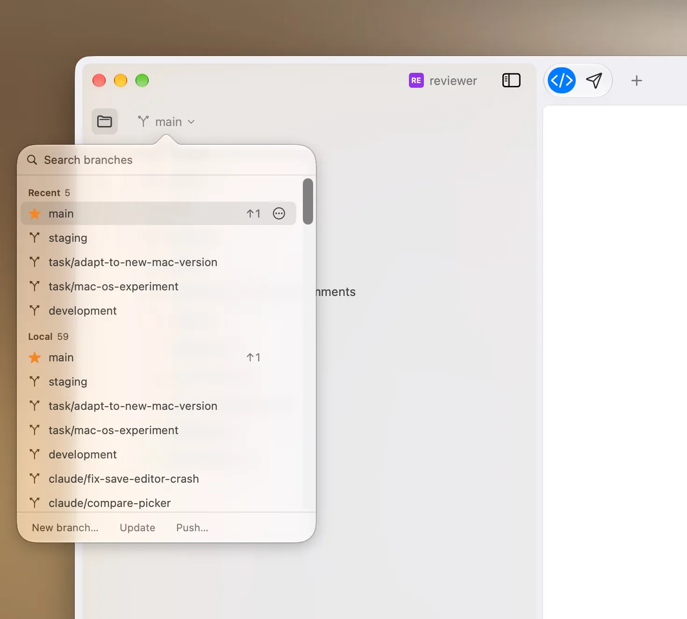This screenshot has height=619, width=687.
Task: Open more options for Recent main branch
Action: click(279, 213)
